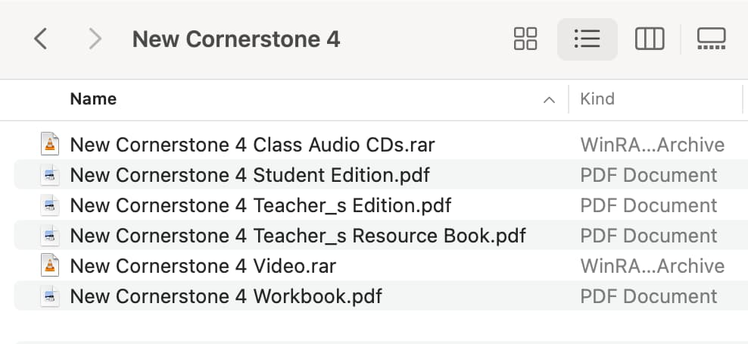Switch to icon grid view
Viewport: 748px width, 344px height.
click(x=525, y=39)
